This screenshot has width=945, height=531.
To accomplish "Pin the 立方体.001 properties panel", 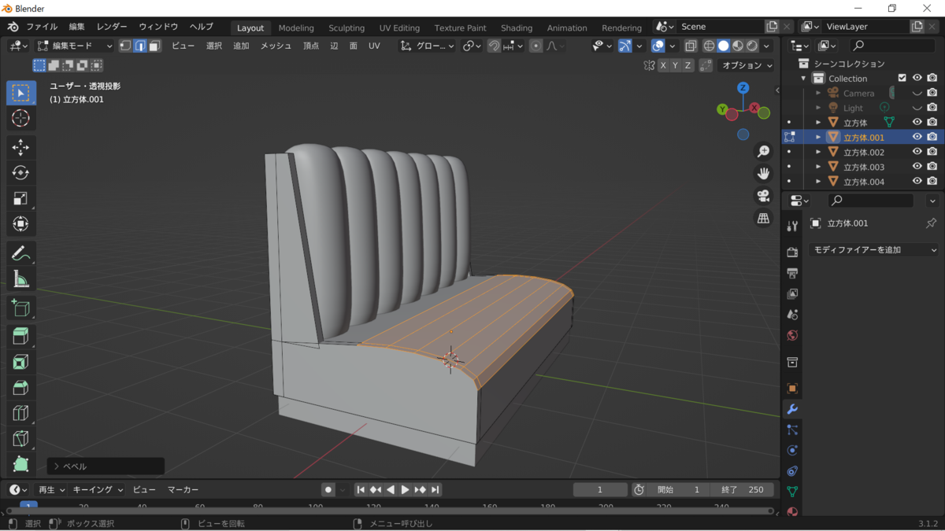I will (931, 223).
